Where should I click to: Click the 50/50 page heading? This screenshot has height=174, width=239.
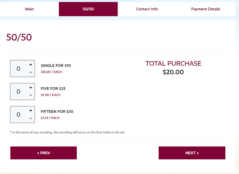click(x=19, y=37)
